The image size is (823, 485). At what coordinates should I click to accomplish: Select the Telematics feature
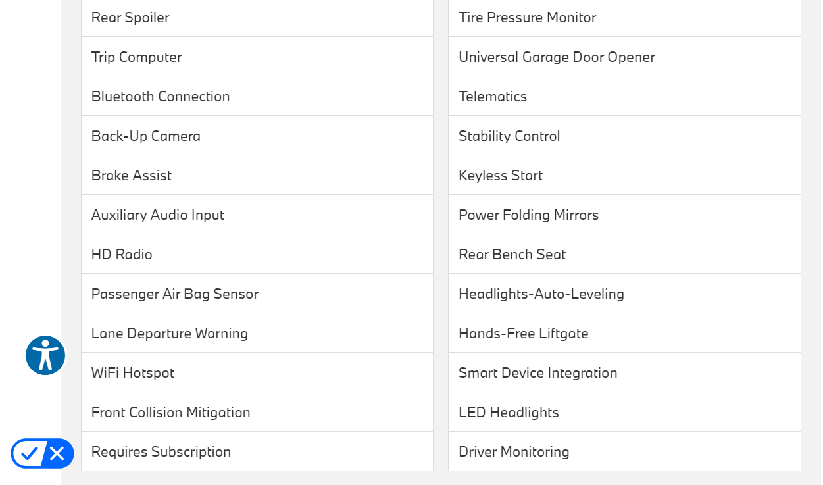[493, 97]
